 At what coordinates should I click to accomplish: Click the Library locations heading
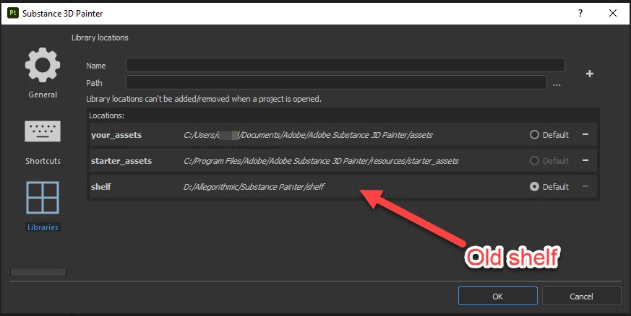coord(100,38)
